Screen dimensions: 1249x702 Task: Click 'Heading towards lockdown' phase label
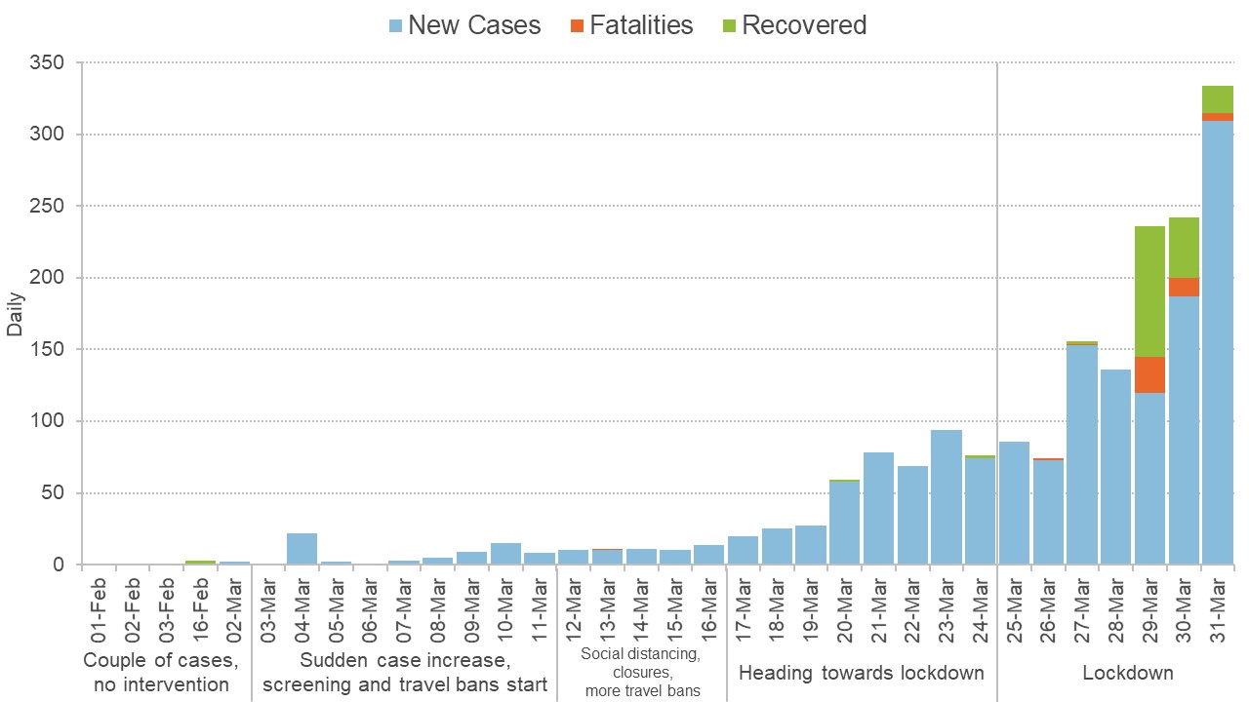pyautogui.click(x=862, y=673)
